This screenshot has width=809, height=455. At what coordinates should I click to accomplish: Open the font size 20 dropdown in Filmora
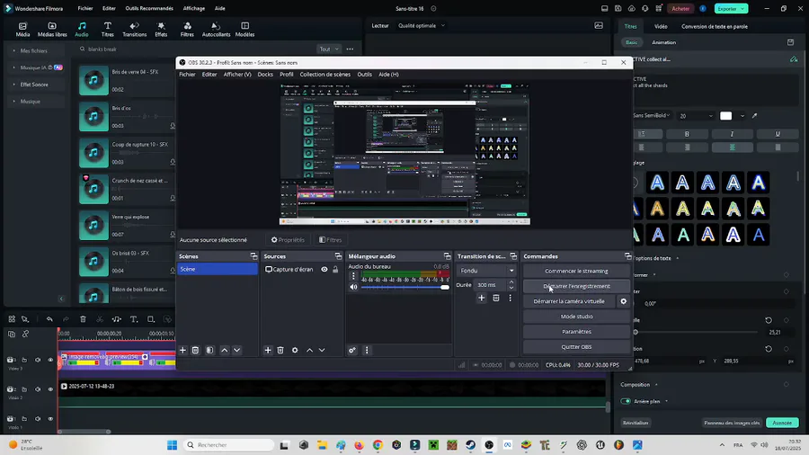click(696, 116)
